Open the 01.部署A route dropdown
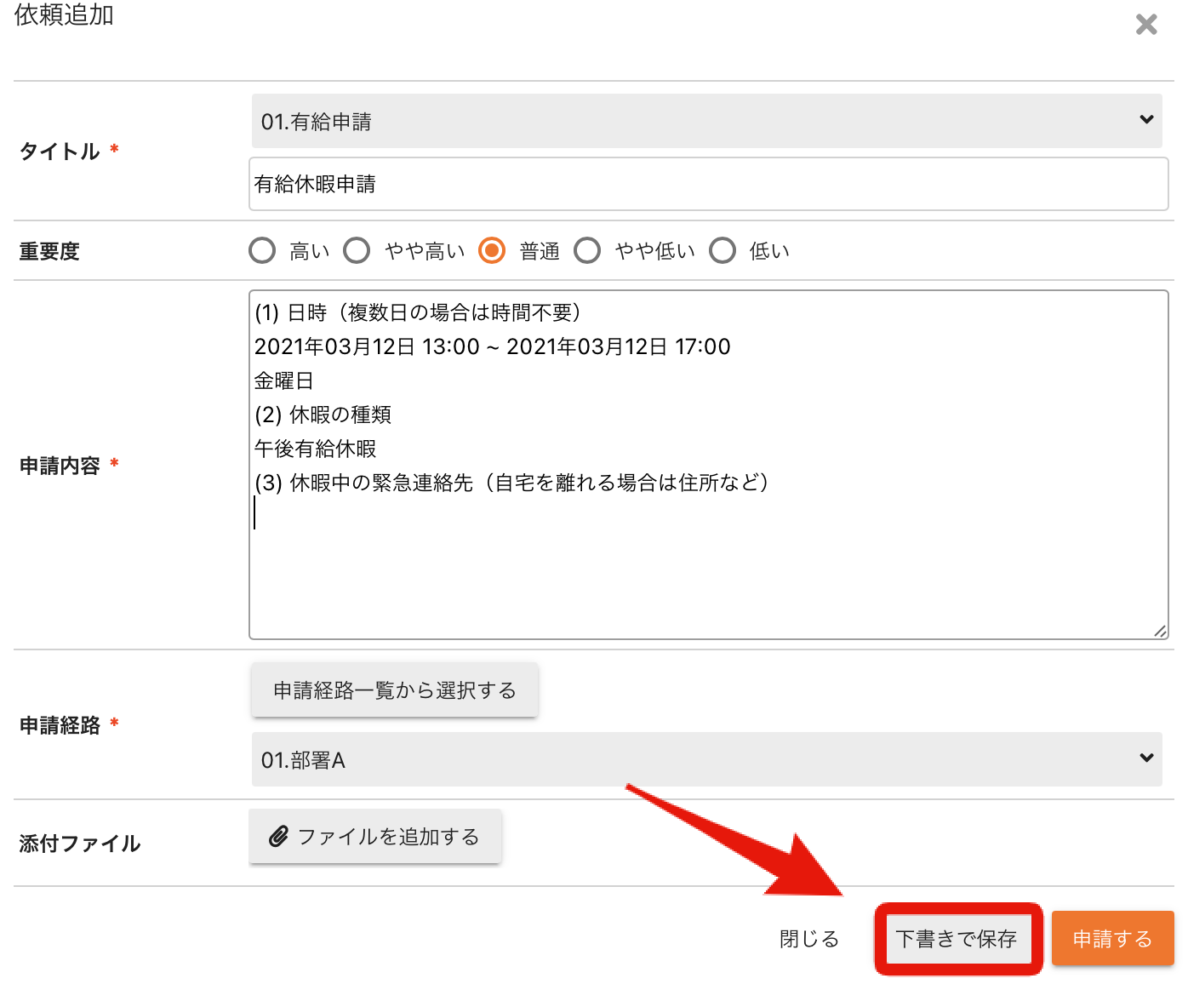This screenshot has height=984, width=1188. 706,759
